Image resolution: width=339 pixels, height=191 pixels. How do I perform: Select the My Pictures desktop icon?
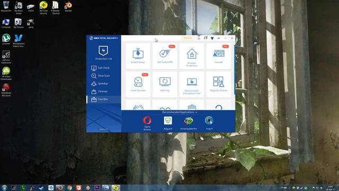pos(19,23)
